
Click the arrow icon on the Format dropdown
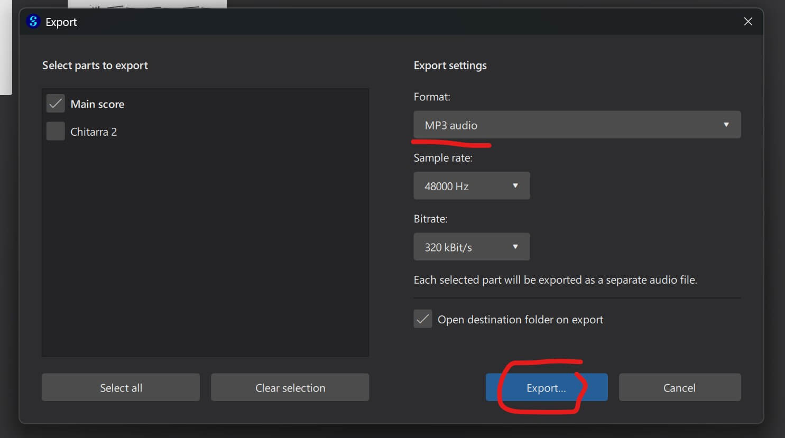pos(726,125)
